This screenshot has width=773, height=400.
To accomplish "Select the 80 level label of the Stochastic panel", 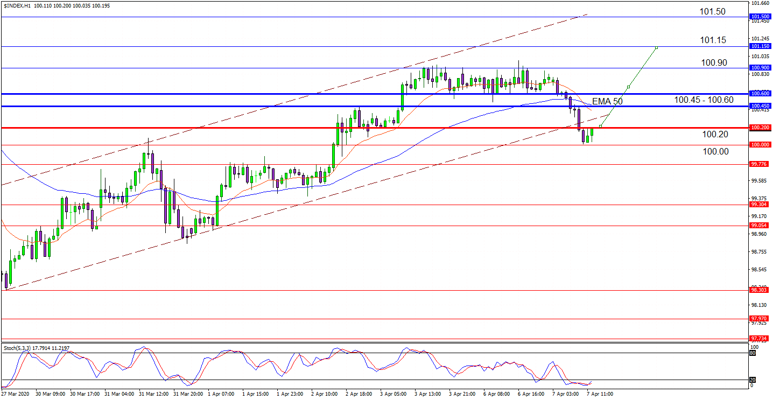I will (x=753, y=353).
